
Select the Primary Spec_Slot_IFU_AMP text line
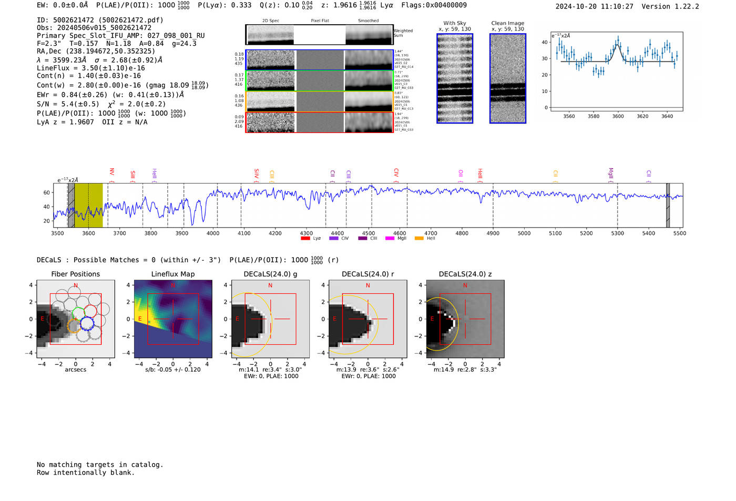121,36
